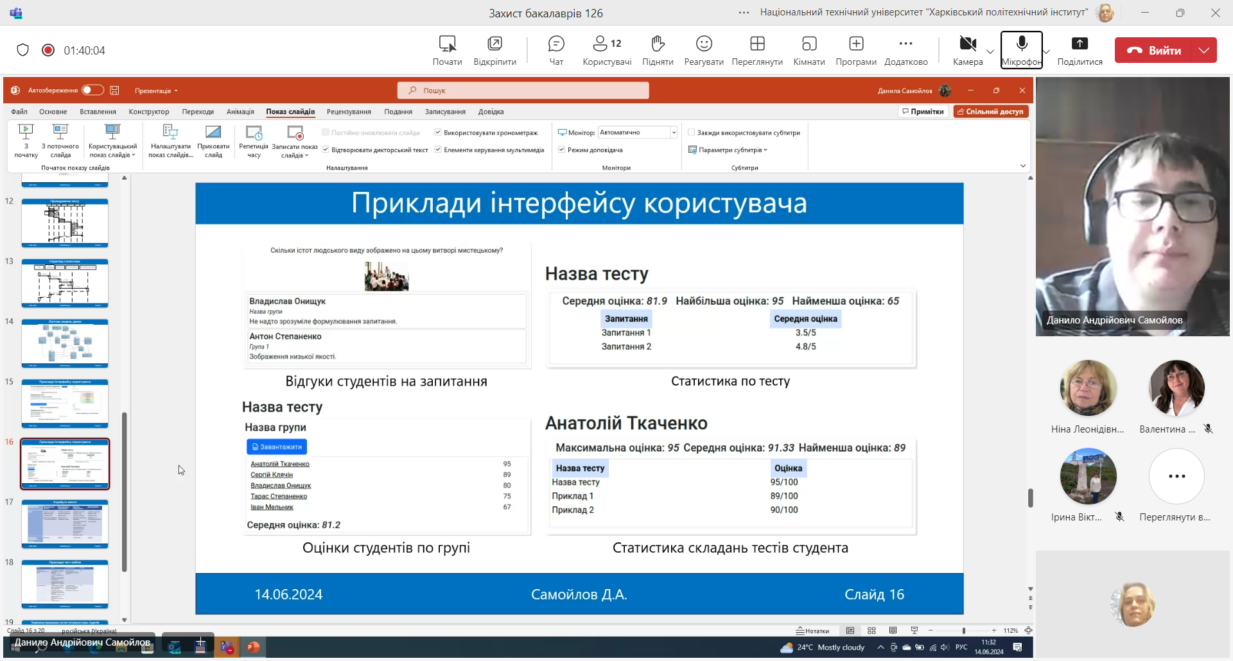Toggle the Автозбереження switch
Image resolution: width=1233 pixels, height=661 pixels.
[x=92, y=90]
